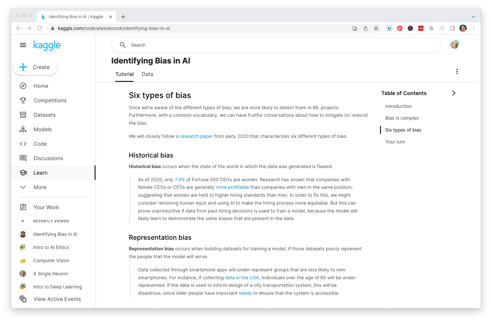The height and width of the screenshot is (322, 492).
Task: Click the Learn graduation cap icon
Action: click(23, 173)
